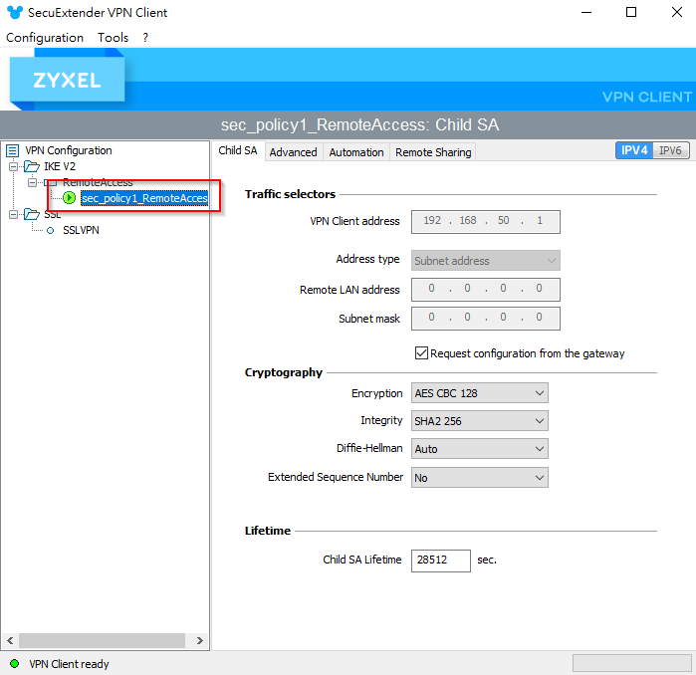This screenshot has height=675, width=696.
Task: Click the VPN Configuration list icon
Action: point(12,151)
